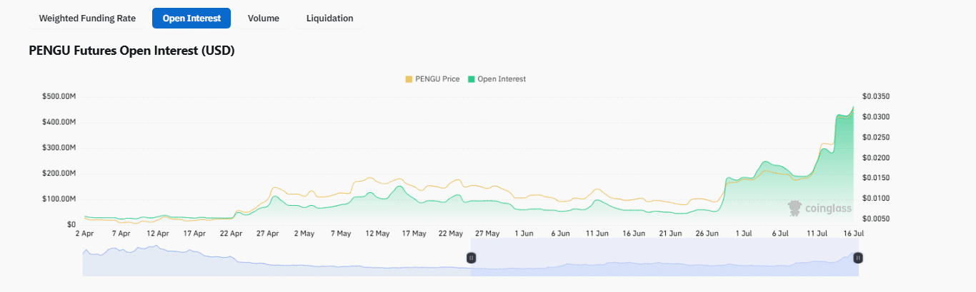Click the 27 May date label
This screenshot has height=292, width=976.
pos(487,234)
